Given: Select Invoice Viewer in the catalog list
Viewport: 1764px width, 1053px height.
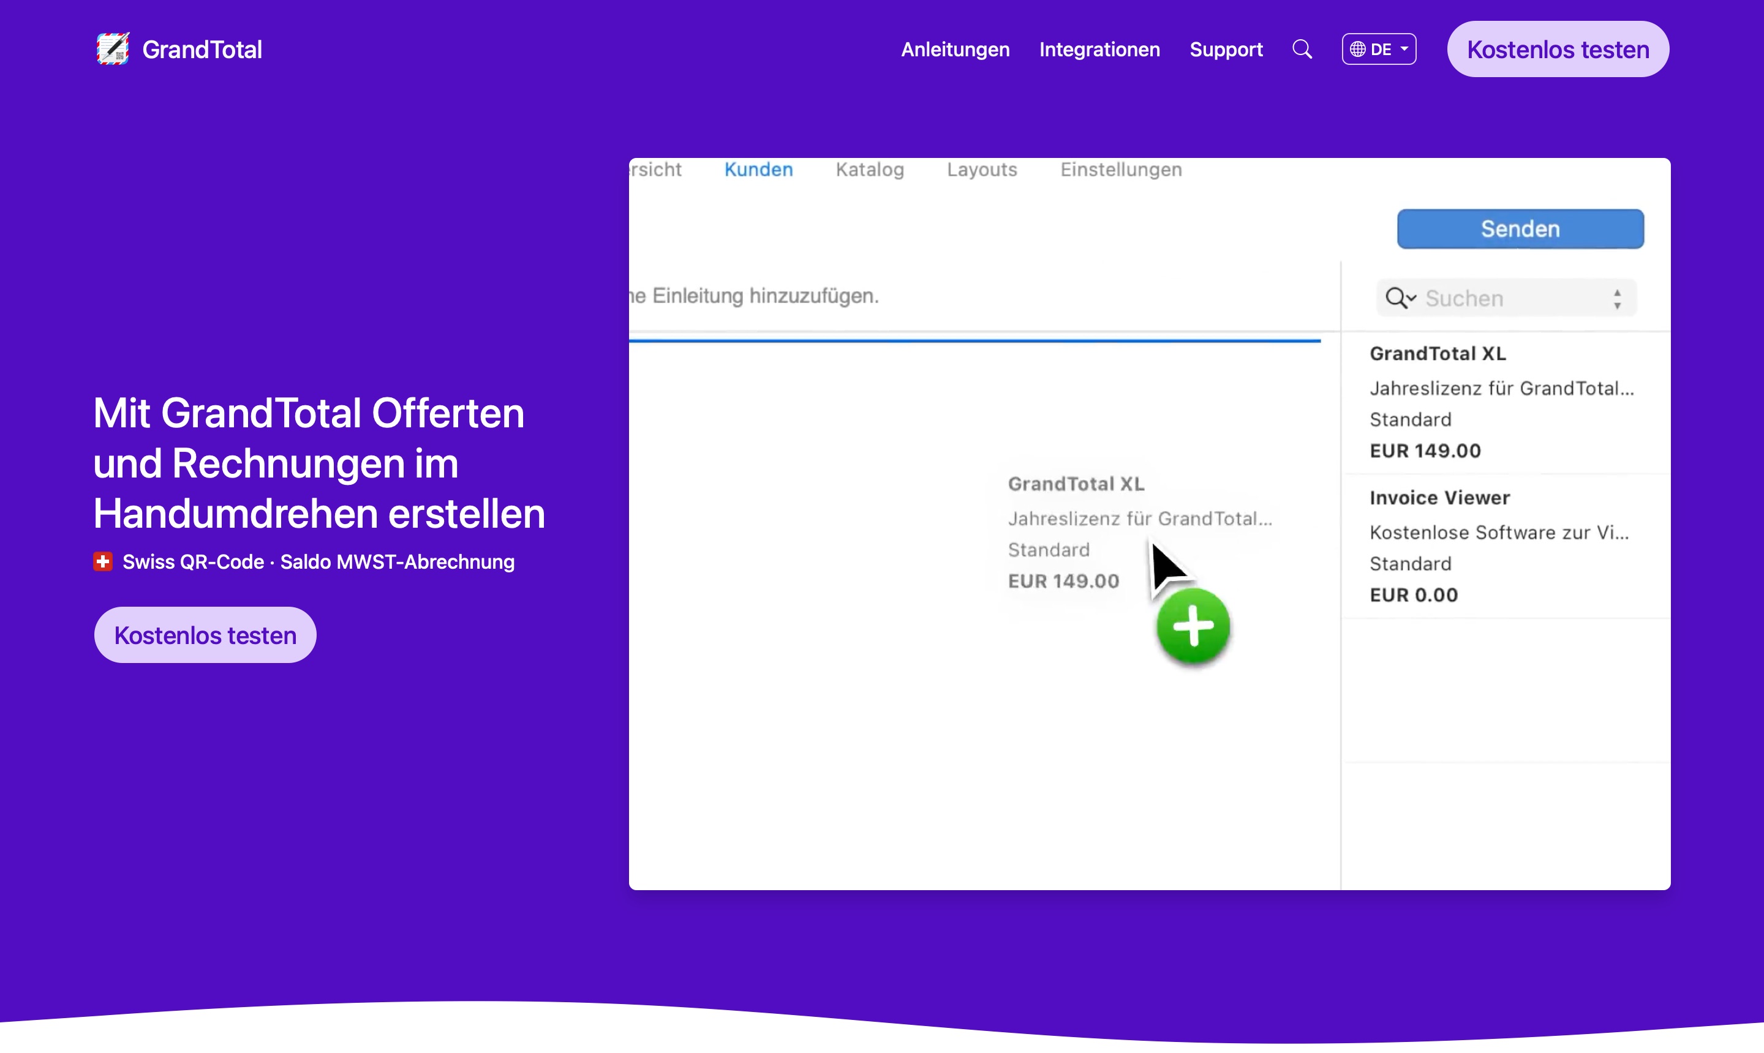Looking at the screenshot, I should pos(1506,545).
